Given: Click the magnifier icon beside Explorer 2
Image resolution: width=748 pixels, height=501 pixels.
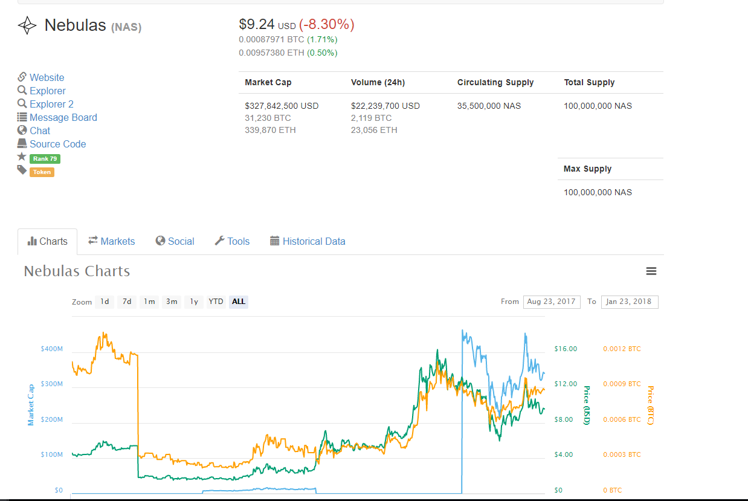Looking at the screenshot, I should pos(22,103).
